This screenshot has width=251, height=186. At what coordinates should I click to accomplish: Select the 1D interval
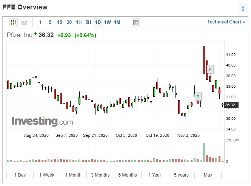point(98,22)
